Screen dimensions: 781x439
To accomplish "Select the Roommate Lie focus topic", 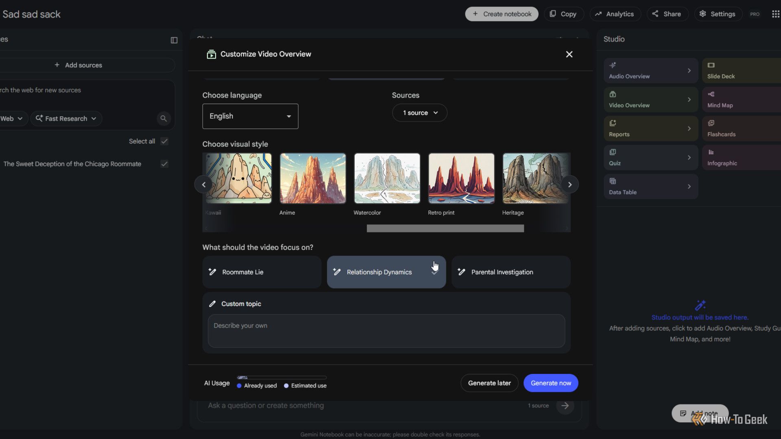I will [x=262, y=272].
